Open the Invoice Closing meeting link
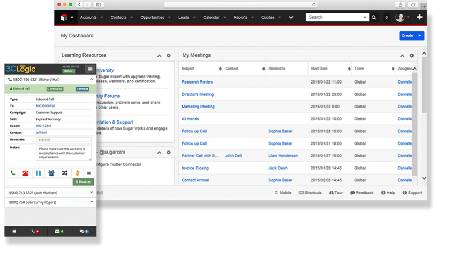This screenshot has height=265, width=466. pos(196,168)
